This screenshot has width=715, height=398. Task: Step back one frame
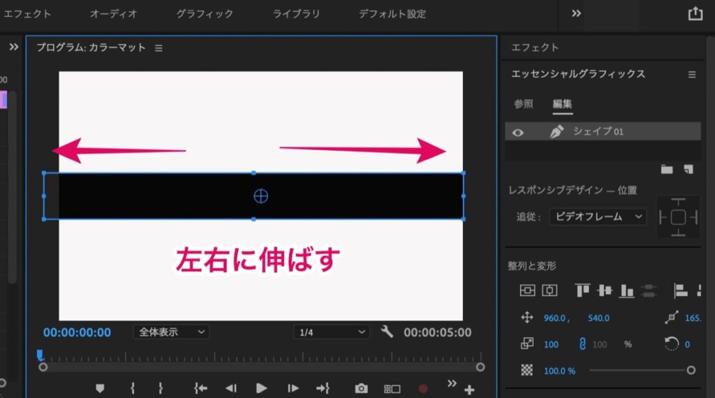[230, 388]
